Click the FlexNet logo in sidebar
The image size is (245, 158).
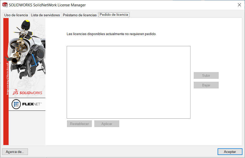(x=27, y=104)
